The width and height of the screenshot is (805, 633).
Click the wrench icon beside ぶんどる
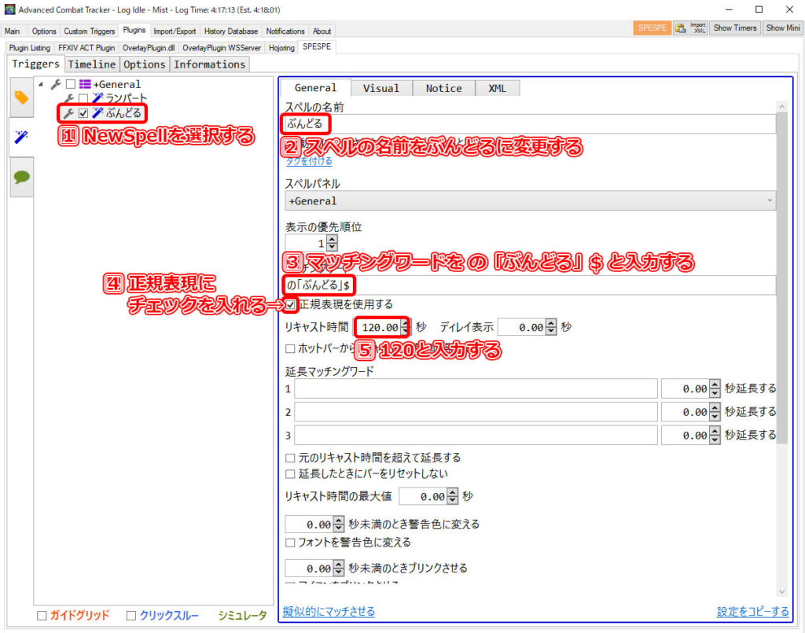pyautogui.click(x=69, y=113)
